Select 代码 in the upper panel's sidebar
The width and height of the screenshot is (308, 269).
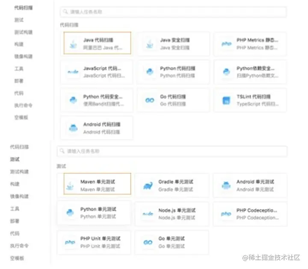click(x=19, y=93)
